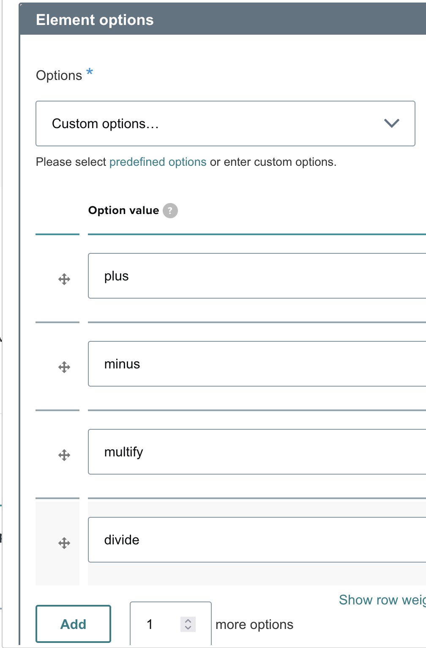
Task: Click the Options field label
Action: coord(59,75)
